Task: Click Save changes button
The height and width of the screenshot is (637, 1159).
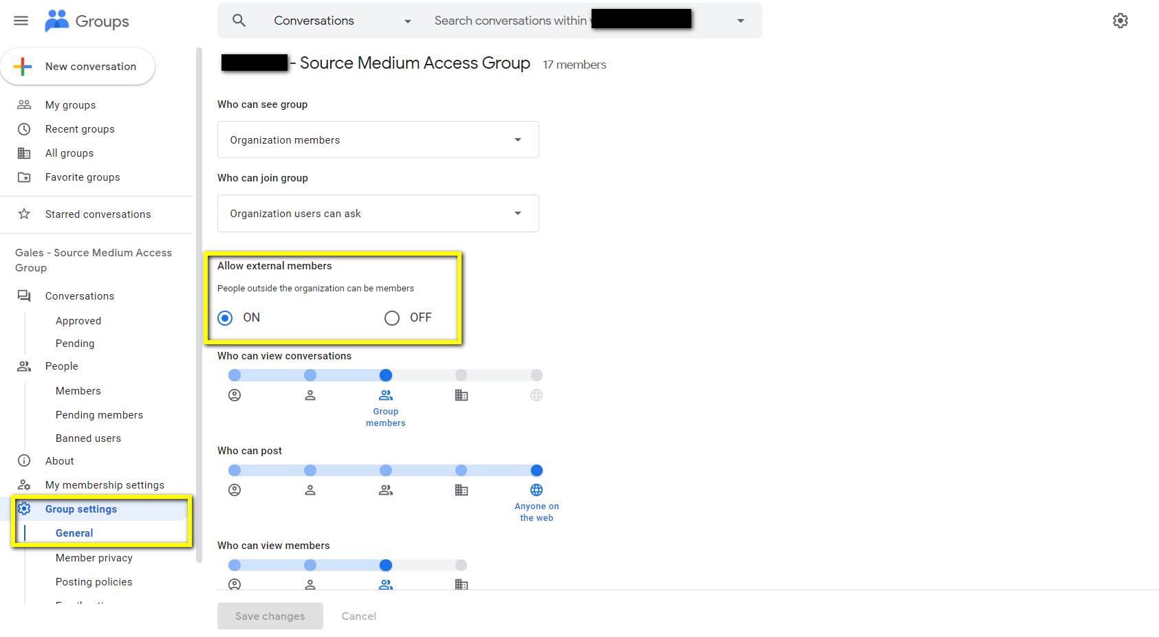Action: click(x=270, y=616)
